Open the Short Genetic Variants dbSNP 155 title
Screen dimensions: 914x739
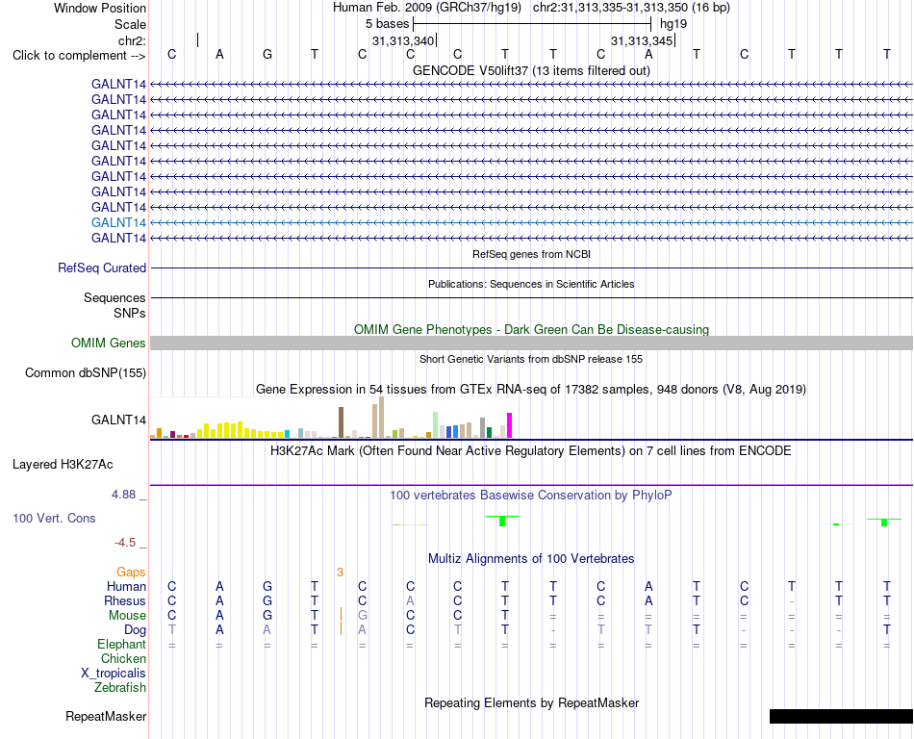[x=531, y=359]
